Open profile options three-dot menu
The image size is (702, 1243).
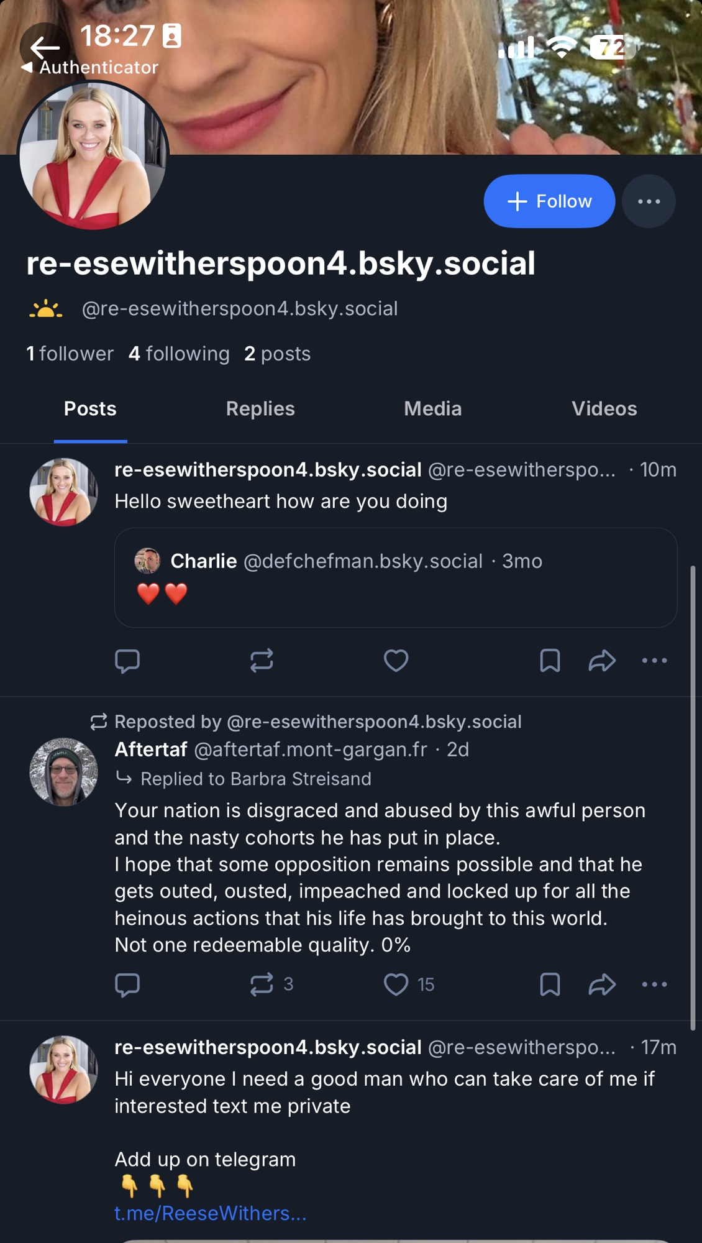pos(649,201)
